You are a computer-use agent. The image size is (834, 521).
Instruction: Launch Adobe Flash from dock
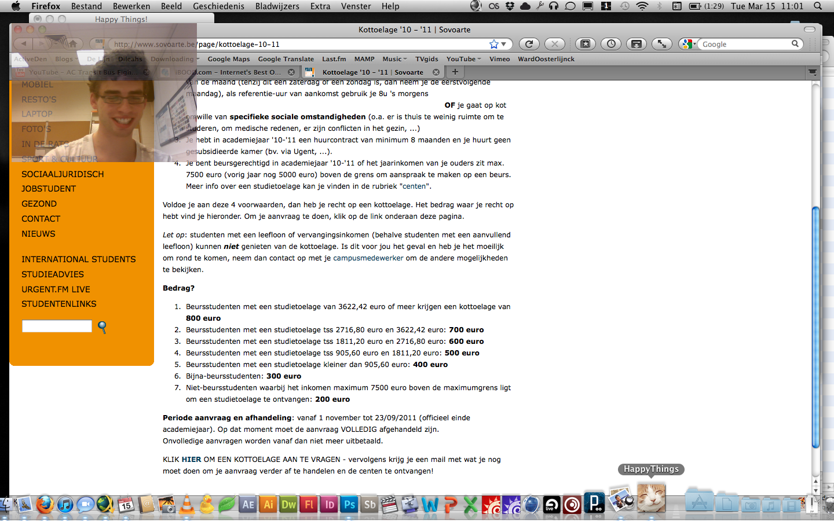click(309, 504)
